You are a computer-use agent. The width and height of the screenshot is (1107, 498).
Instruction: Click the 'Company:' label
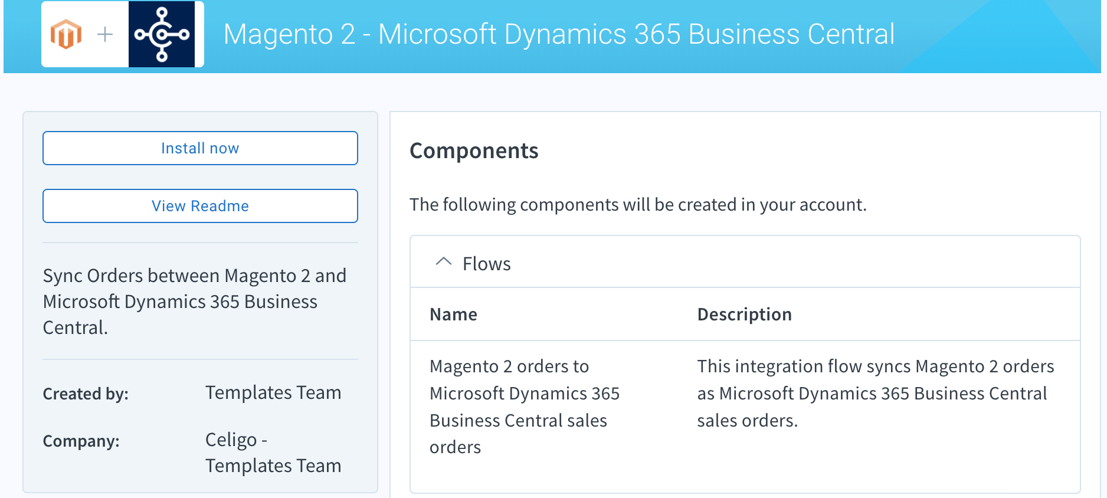point(81,441)
